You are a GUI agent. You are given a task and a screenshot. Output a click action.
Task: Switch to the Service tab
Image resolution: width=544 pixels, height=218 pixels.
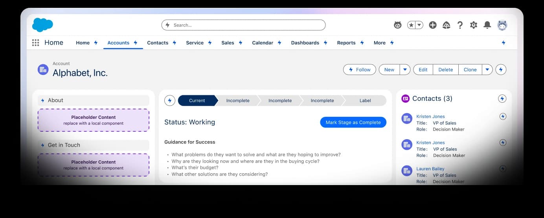point(195,43)
